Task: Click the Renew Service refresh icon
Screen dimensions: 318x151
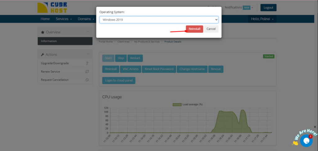Action: [87, 72]
